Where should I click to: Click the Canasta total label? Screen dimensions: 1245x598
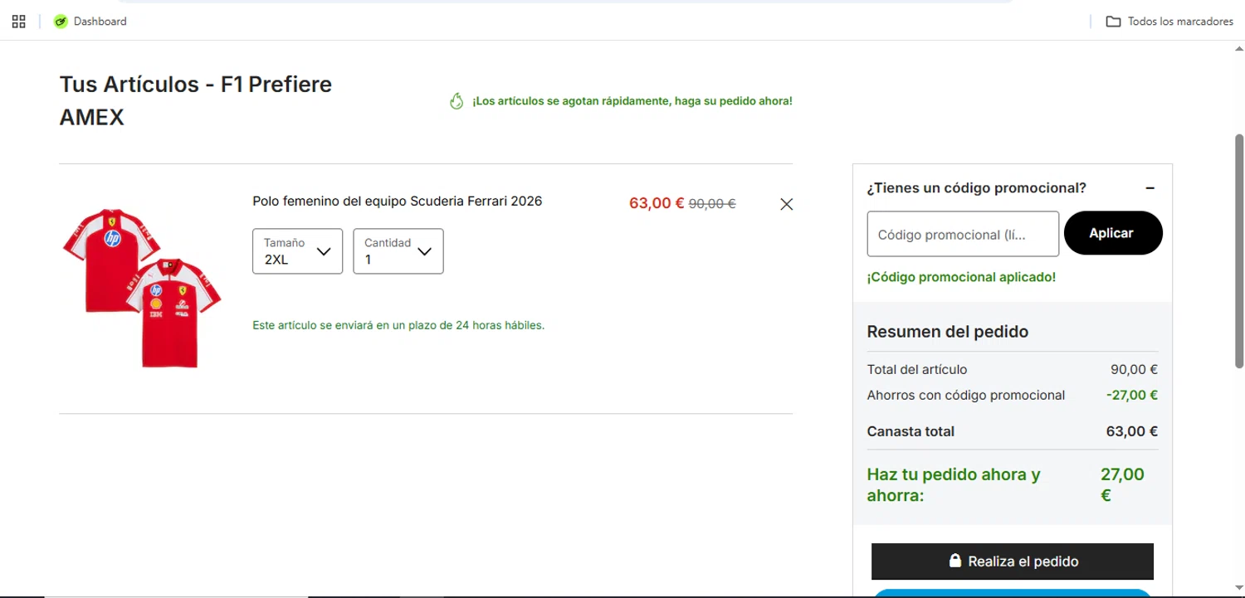point(911,431)
